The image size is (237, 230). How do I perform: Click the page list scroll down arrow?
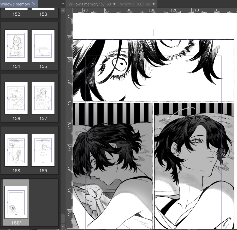63,226
